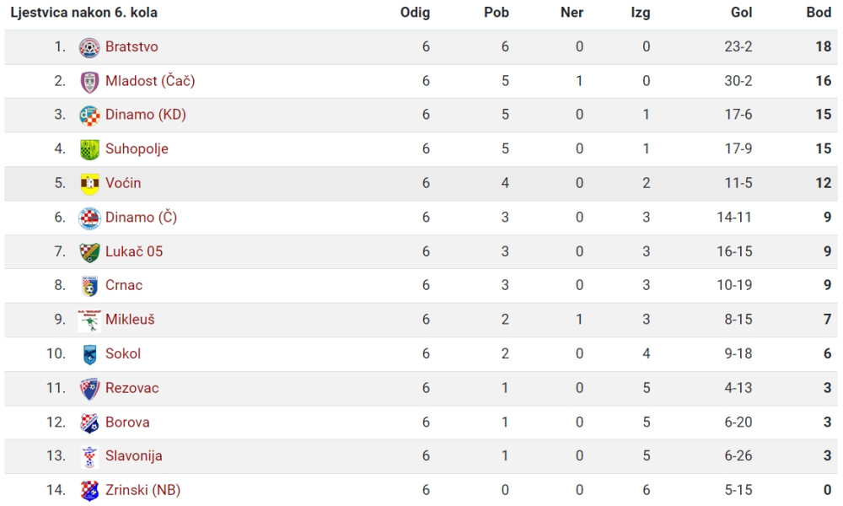Click the Suhopolje green crest icon
This screenshot has height=506, width=843.
89,149
